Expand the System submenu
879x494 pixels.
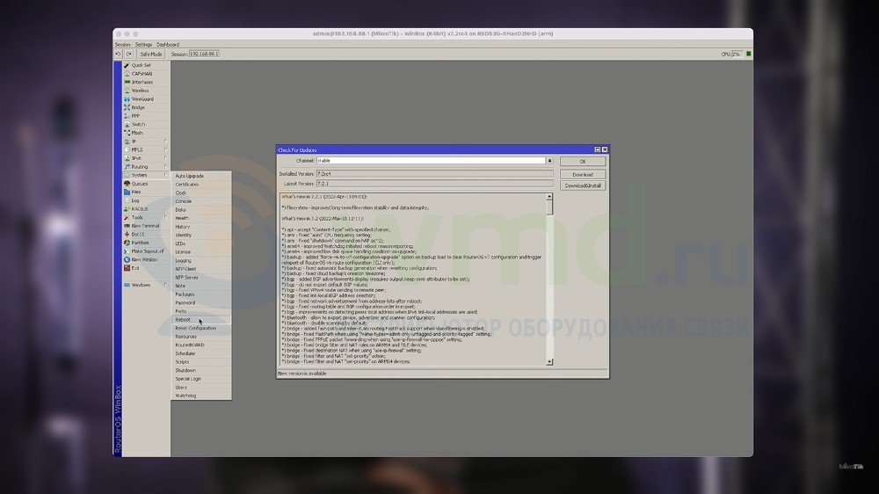(x=146, y=175)
